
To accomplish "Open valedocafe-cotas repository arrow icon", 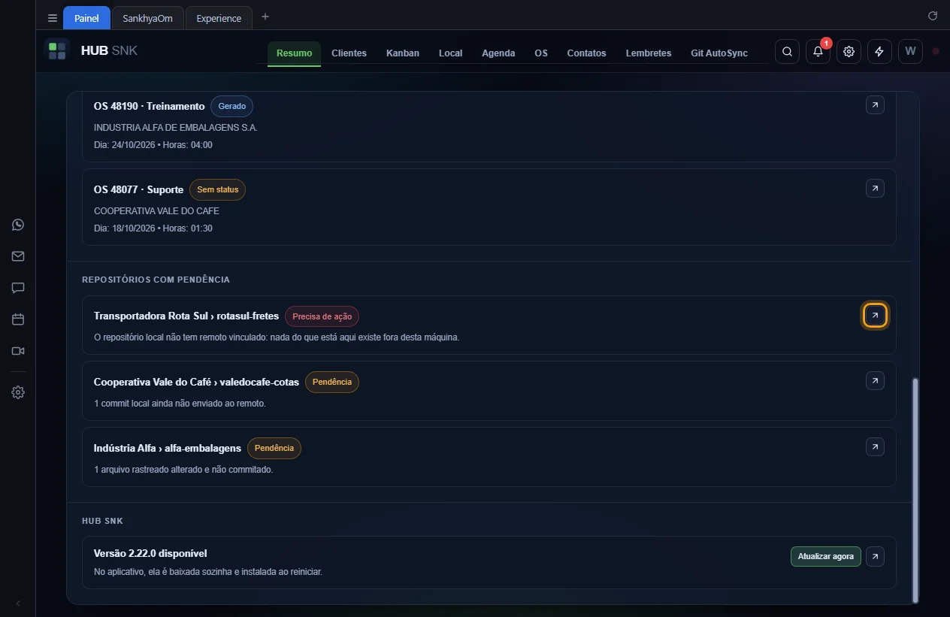I will pos(875,381).
